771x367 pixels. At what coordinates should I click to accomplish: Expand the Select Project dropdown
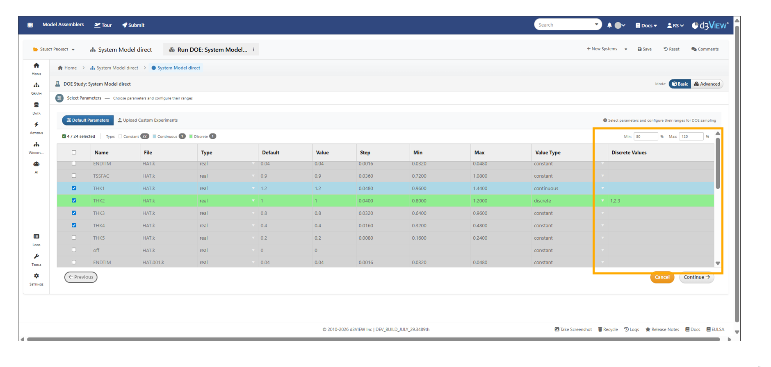coord(54,50)
